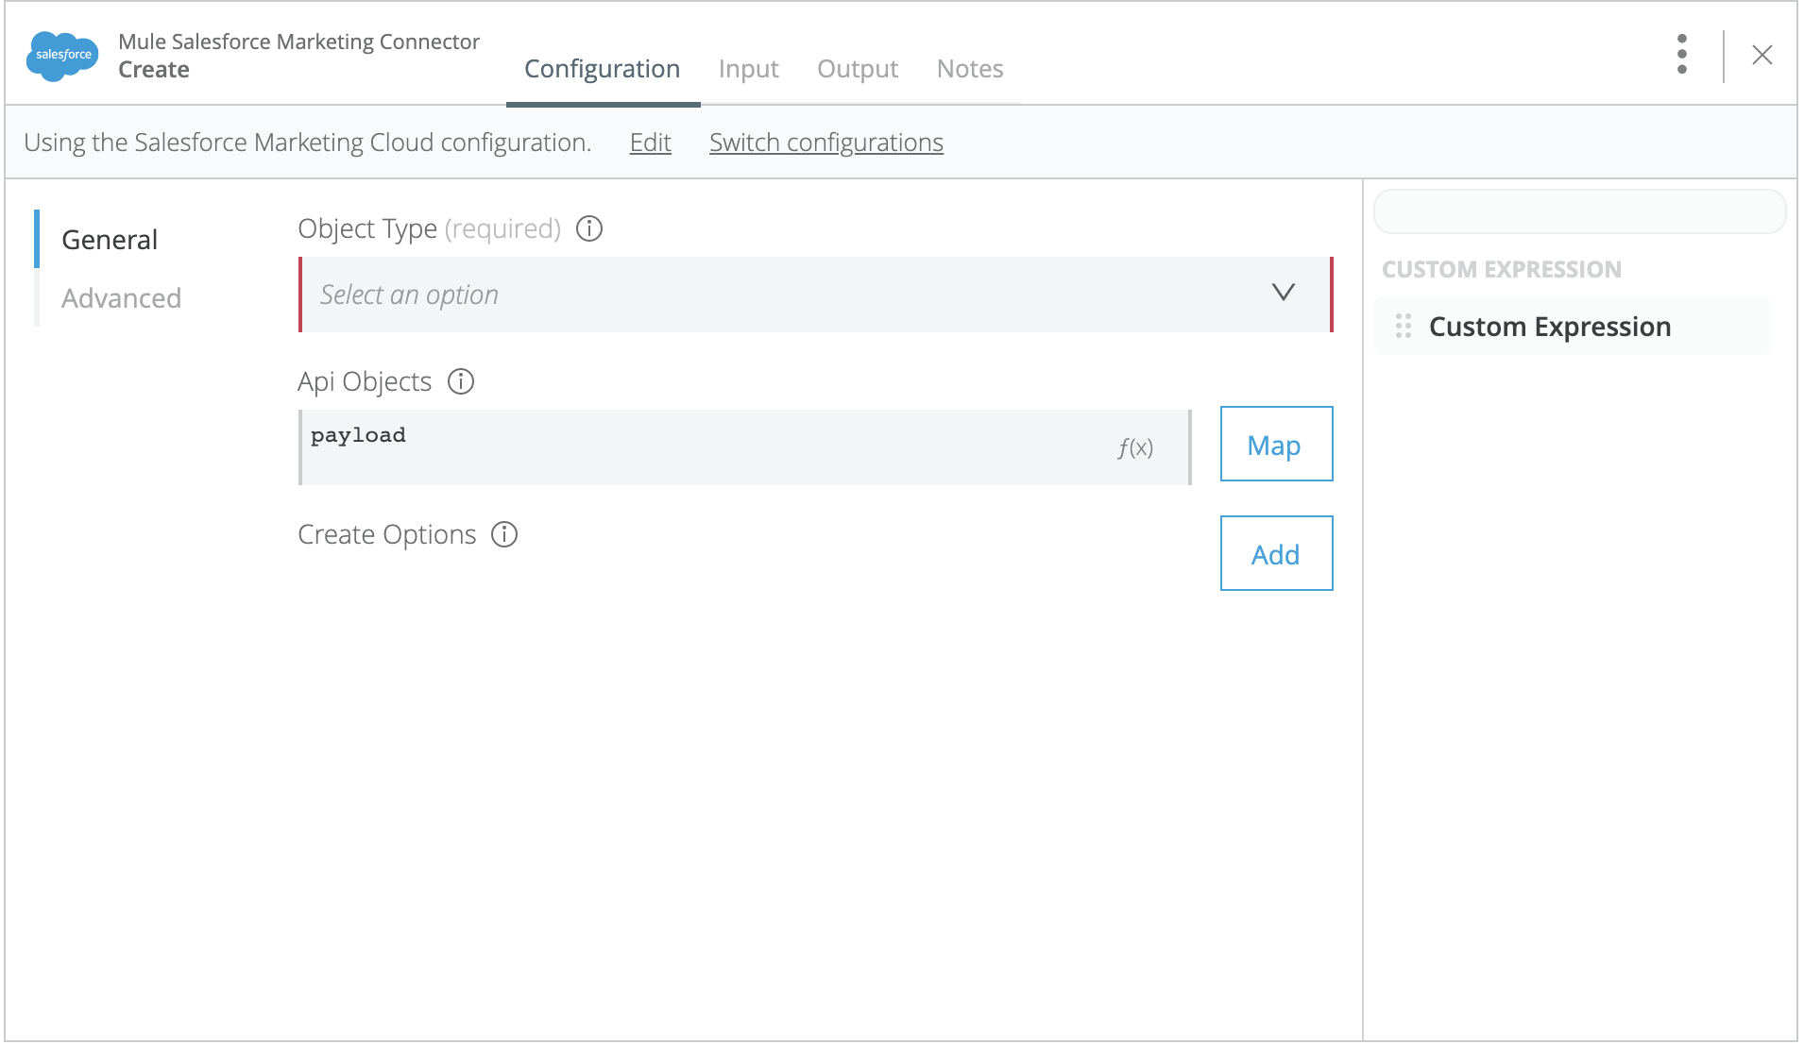Screen dimensions: 1804x1044
Task: Click the Map button next to Api Objects
Action: tap(1275, 444)
